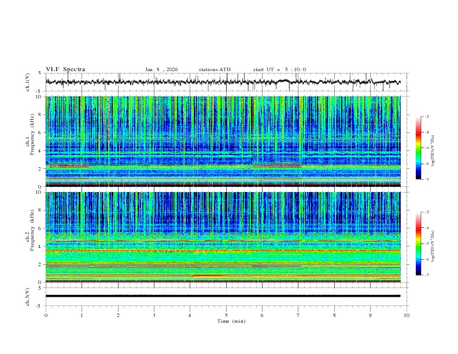Select the upper "log(PSD)(V²/Hz)" colorbar label
The image size is (458, 354).
pyautogui.click(x=433, y=151)
